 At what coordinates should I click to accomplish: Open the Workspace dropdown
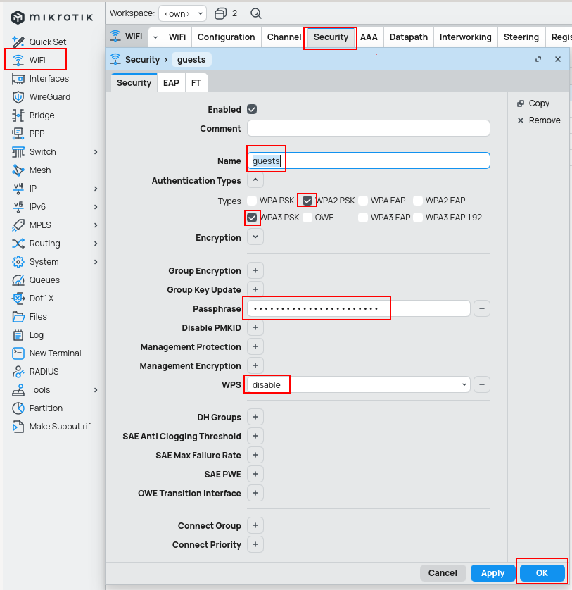(x=182, y=13)
